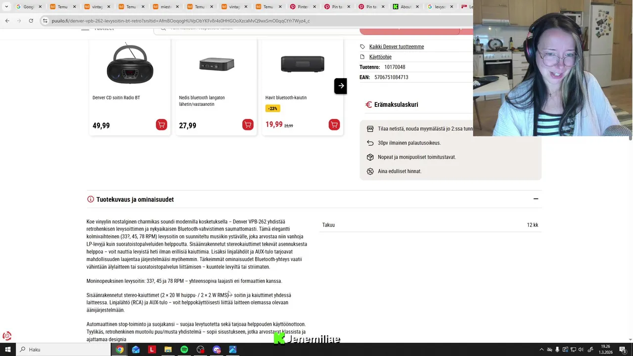Open Outlook from the taskbar

pyautogui.click(x=136, y=350)
